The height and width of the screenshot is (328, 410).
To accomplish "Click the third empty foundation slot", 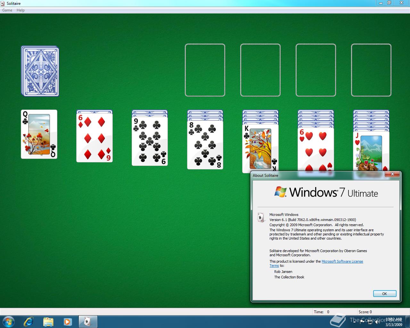I will [x=316, y=70].
